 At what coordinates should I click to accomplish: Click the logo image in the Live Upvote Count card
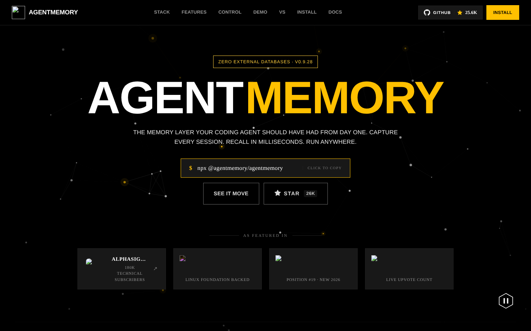coord(374,258)
